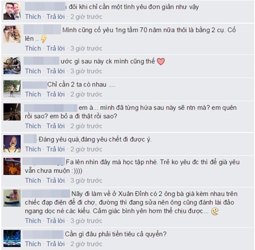This screenshot has height=250, width=255.
Task: Open the shoe avatar on the Xuân Đỉnh comment
Action: [x=12, y=198]
